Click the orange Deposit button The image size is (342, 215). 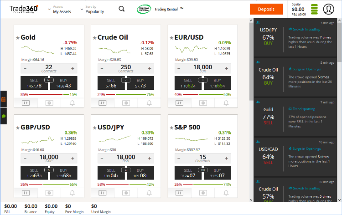pyautogui.click(x=266, y=9)
